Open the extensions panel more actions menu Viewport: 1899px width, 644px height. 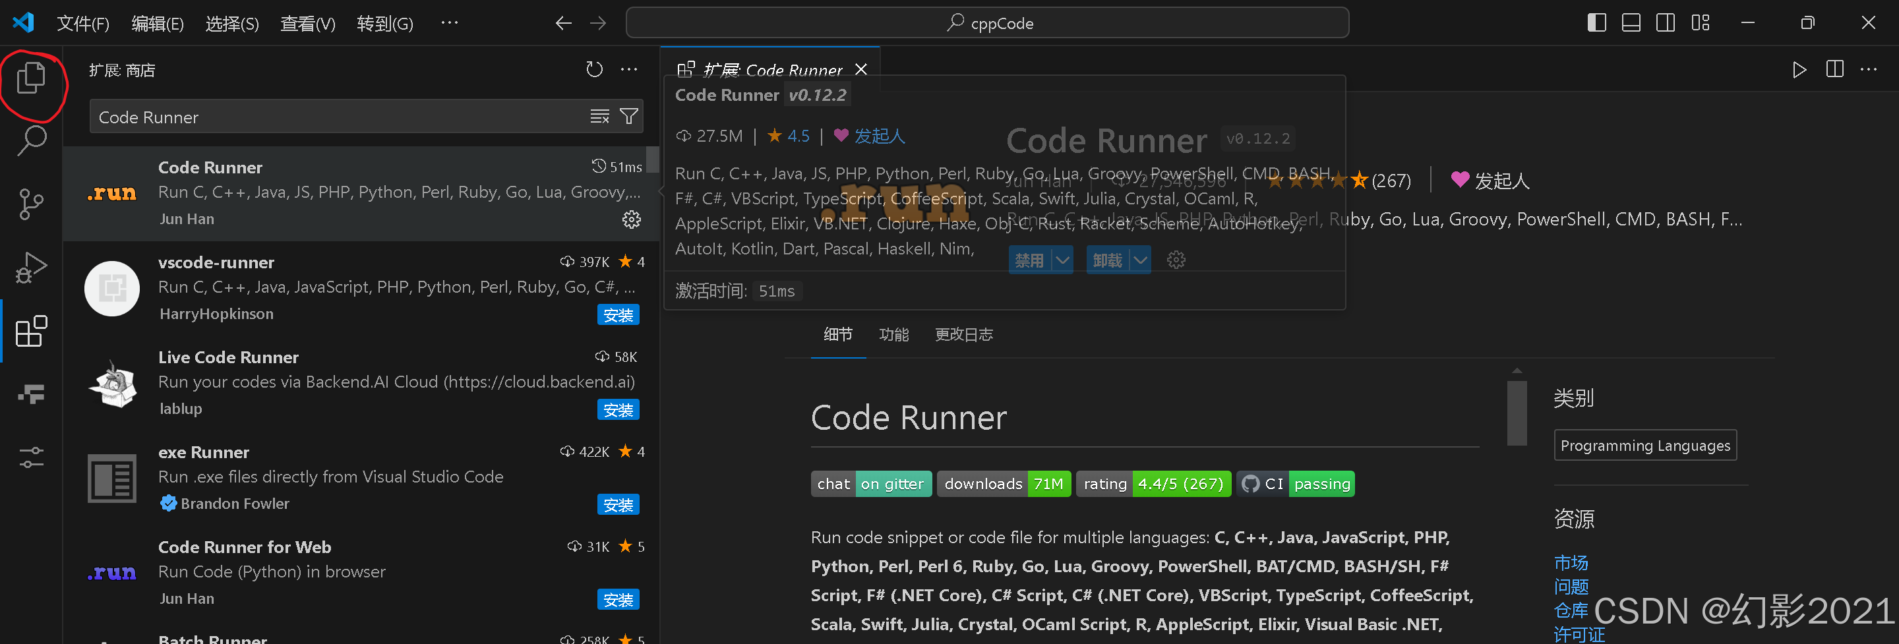[x=629, y=69]
